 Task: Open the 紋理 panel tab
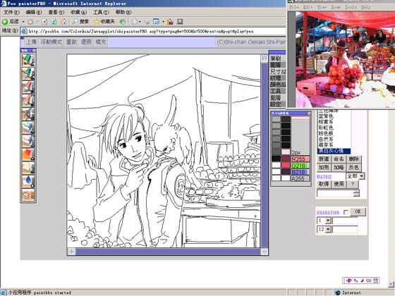(x=278, y=78)
